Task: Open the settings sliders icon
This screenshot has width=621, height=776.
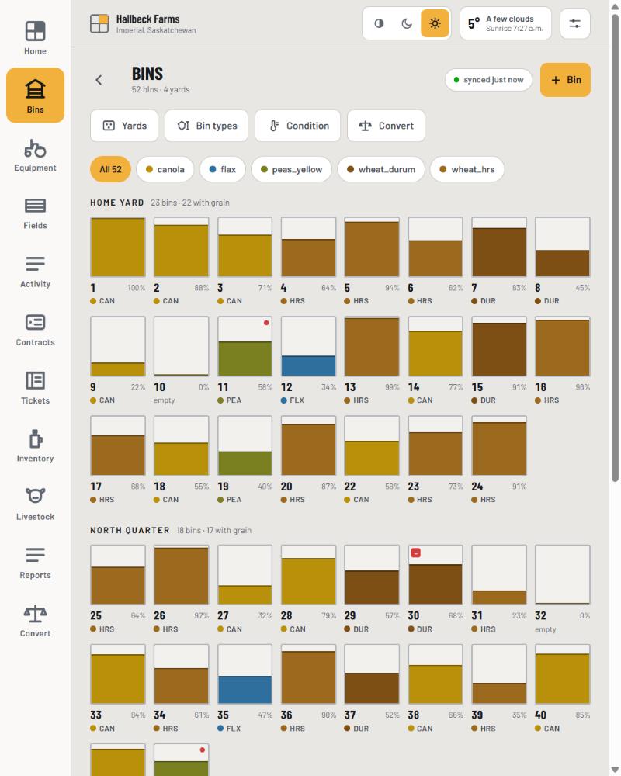Action: 575,23
